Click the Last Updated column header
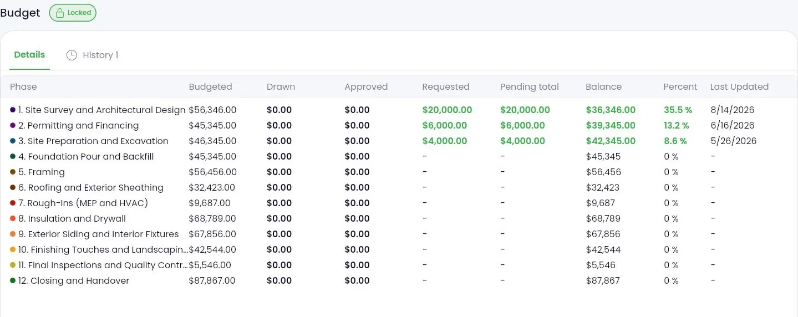This screenshot has width=798, height=317. click(x=739, y=86)
